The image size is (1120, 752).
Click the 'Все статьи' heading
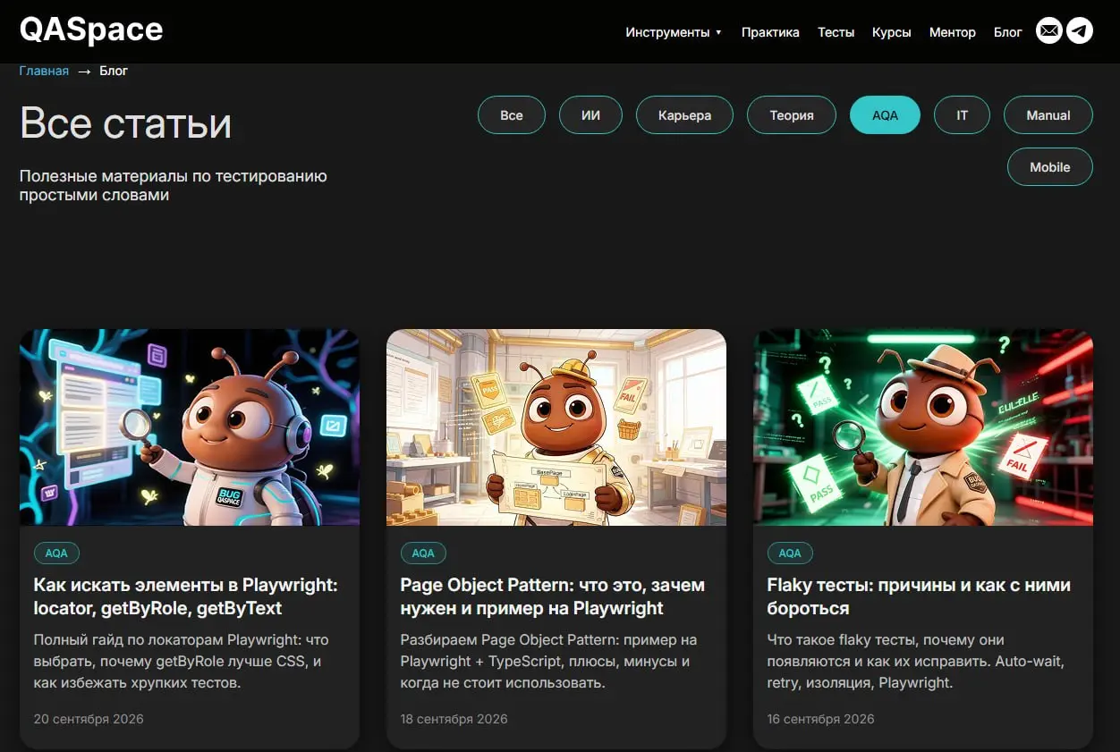(x=125, y=123)
